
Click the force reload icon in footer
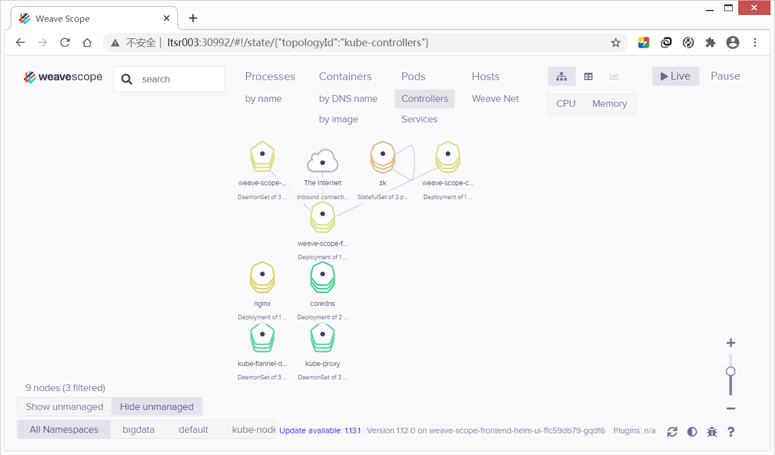point(672,432)
